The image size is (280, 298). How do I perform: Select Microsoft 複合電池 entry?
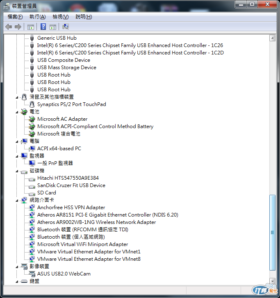pos(59,134)
